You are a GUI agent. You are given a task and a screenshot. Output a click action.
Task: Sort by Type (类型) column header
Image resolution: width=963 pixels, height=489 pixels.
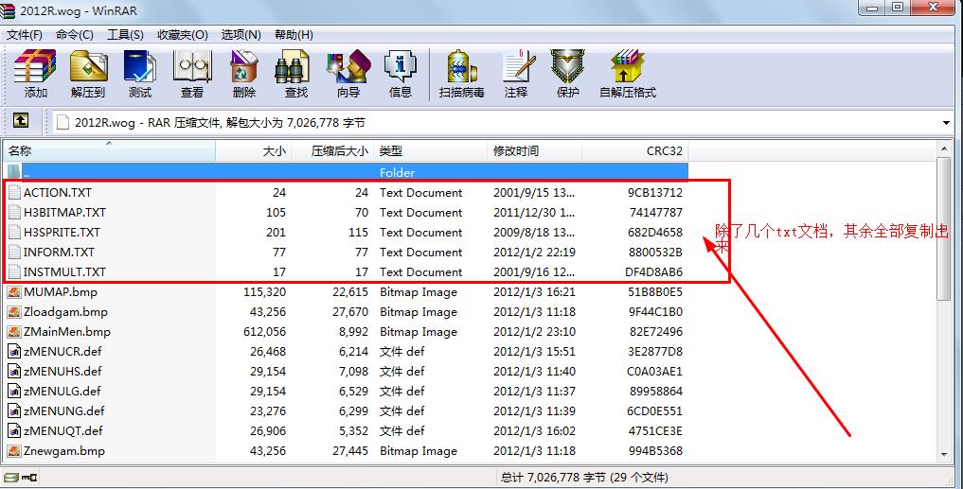[x=431, y=151]
